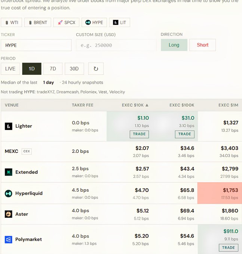
Task: Sort by the TAKER FEE column header
Action: click(83, 105)
